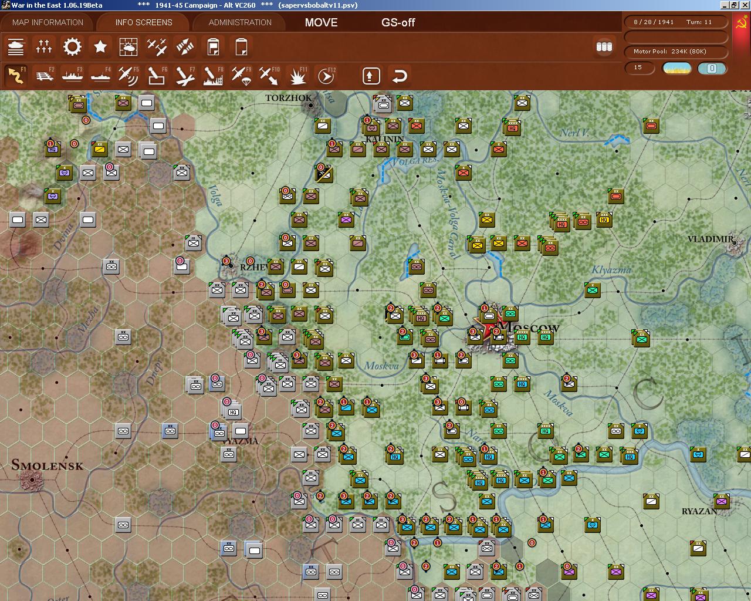This screenshot has height=601, width=751.
Task: Click the sky and wheat weather indicator
Action: [677, 68]
